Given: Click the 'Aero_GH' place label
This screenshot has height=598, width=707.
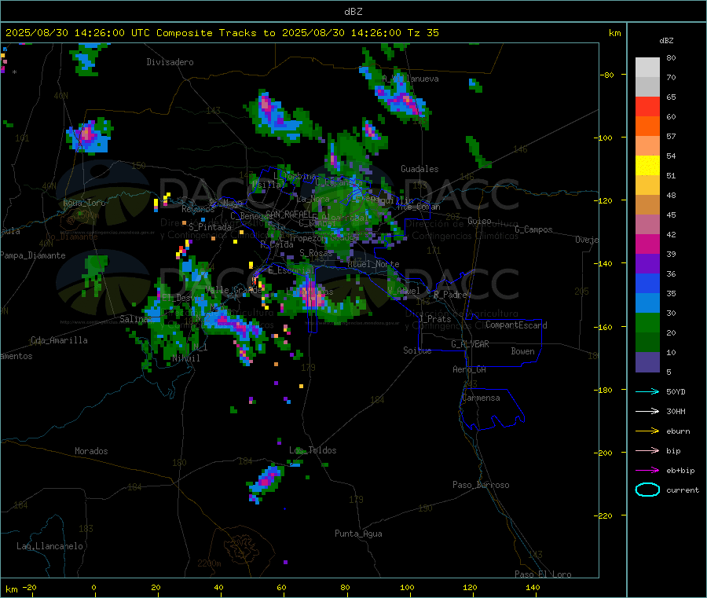Looking at the screenshot, I should (470, 369).
